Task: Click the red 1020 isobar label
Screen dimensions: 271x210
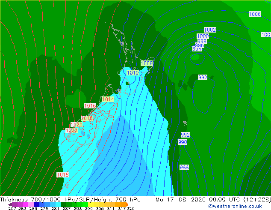Action: point(77,124)
